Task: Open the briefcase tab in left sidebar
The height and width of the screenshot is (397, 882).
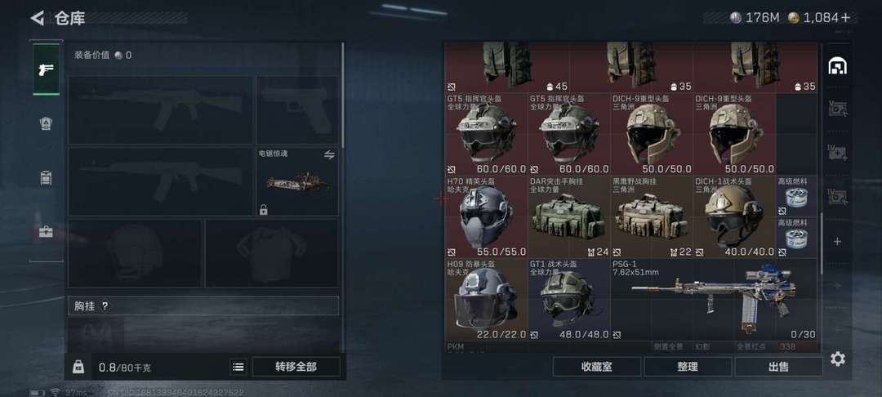Action: point(46,231)
